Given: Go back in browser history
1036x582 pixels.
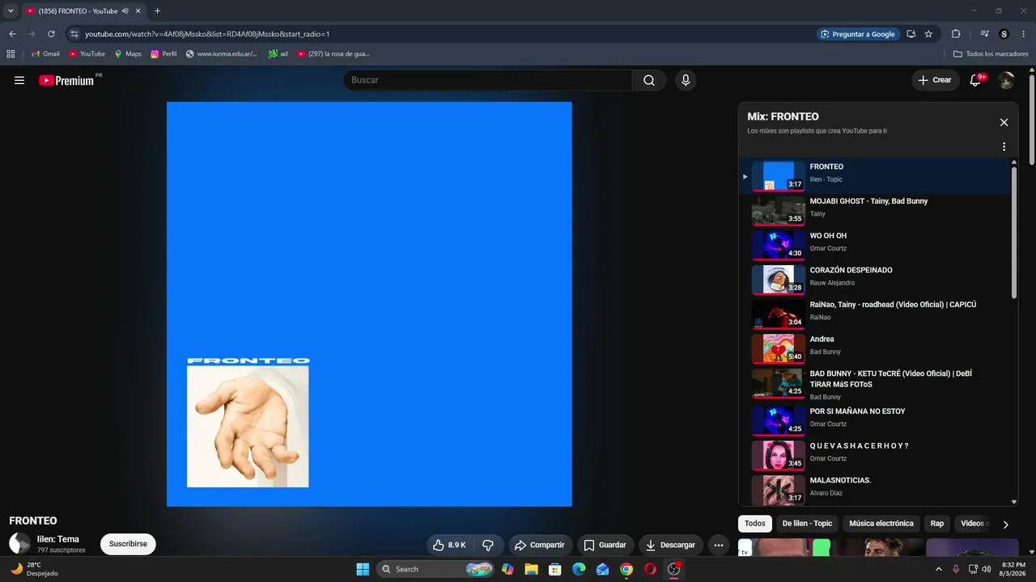Looking at the screenshot, I should tap(12, 34).
